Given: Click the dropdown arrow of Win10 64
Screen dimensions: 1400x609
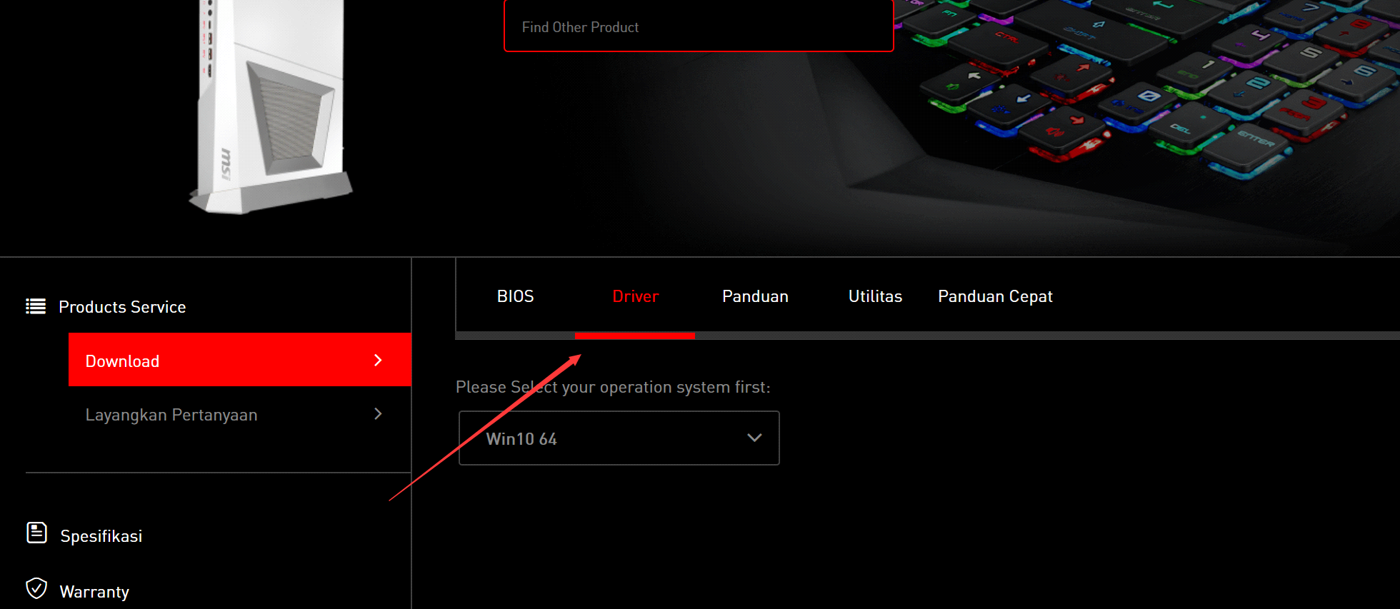Looking at the screenshot, I should (x=754, y=438).
